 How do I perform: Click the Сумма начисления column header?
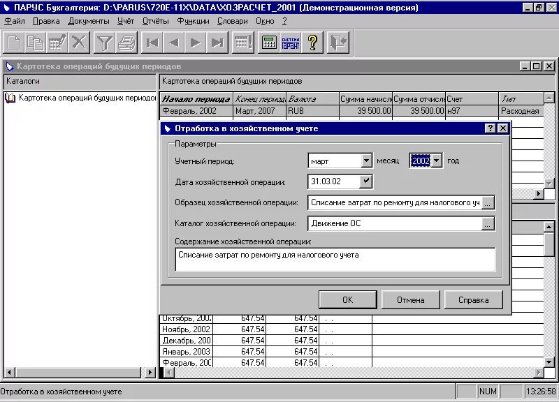click(x=365, y=99)
